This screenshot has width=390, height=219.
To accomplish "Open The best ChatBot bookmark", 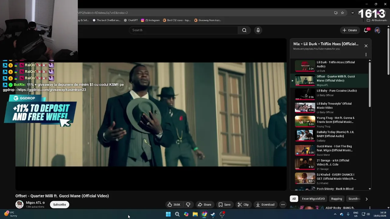I will coord(106,20).
